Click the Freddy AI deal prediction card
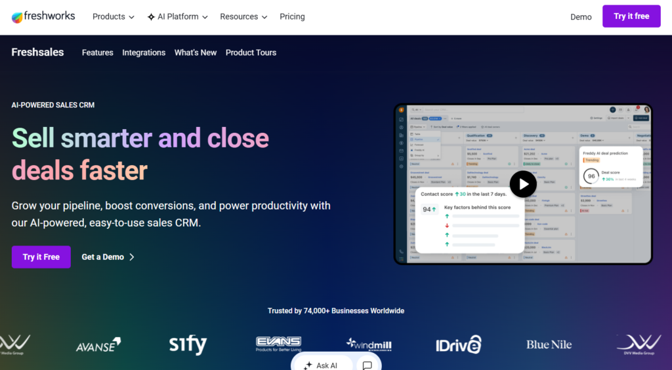The width and height of the screenshot is (672, 370). [611, 167]
